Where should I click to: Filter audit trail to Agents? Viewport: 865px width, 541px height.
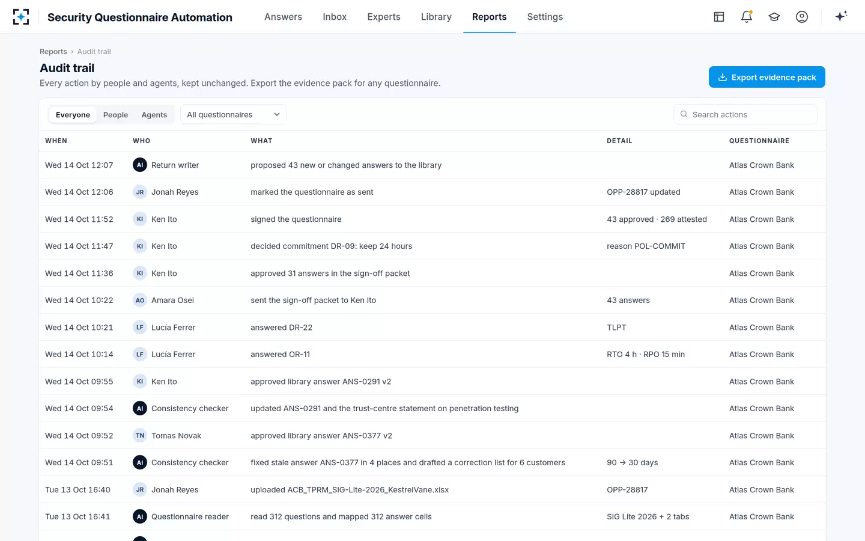click(154, 115)
